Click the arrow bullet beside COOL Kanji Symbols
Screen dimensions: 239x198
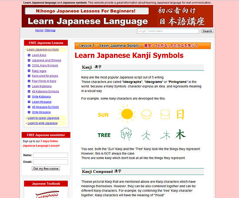point(29,66)
